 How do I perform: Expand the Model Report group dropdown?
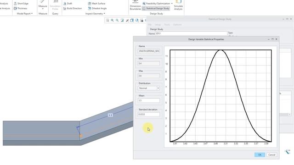tap(24, 13)
